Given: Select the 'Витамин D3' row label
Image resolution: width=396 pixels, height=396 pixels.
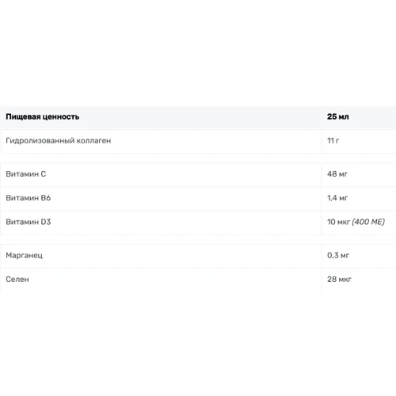Looking at the screenshot, I should pyautogui.click(x=28, y=222).
